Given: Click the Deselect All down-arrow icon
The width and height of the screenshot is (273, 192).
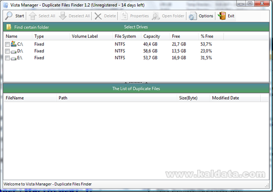Looking at the screenshot, I should [63, 16].
